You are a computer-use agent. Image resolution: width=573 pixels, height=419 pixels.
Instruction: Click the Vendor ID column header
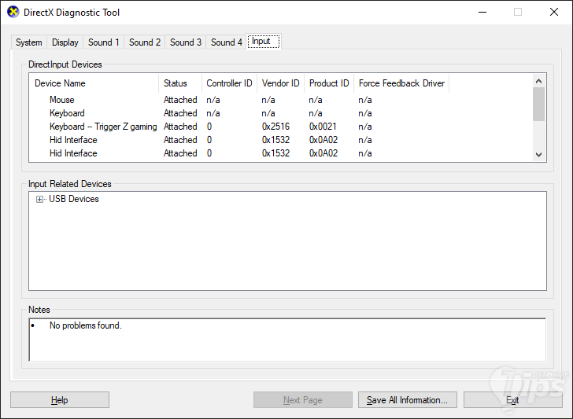281,83
